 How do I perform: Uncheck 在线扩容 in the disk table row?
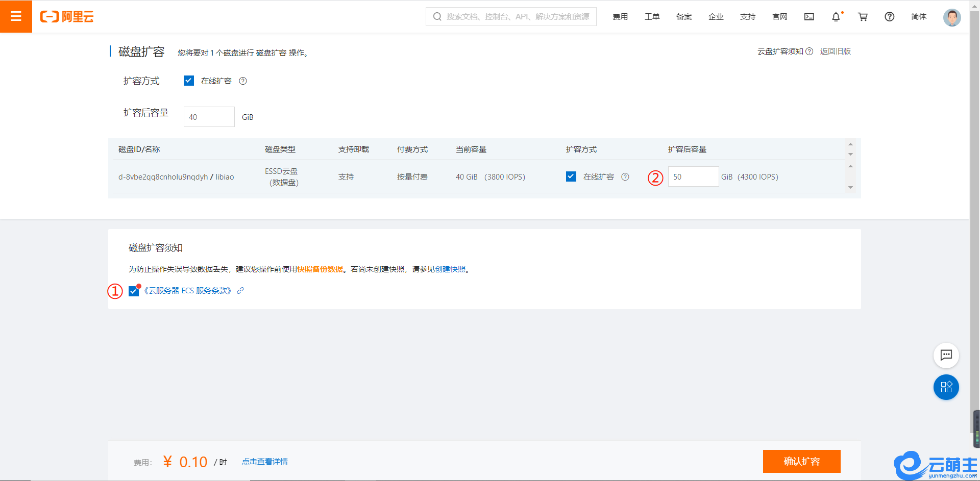coord(571,176)
